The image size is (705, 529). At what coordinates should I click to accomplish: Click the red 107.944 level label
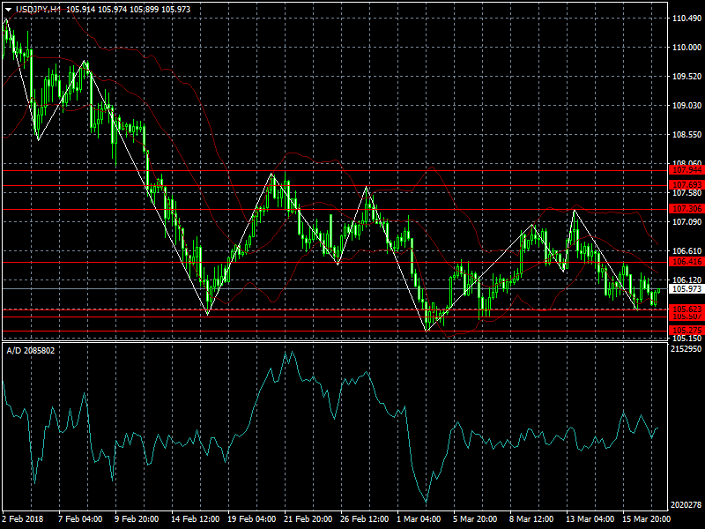(686, 170)
